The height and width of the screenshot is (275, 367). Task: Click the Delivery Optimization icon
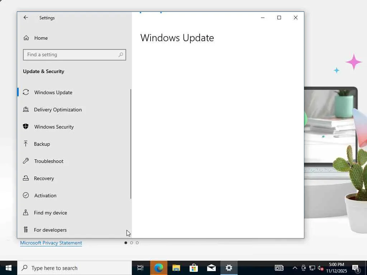[26, 109]
